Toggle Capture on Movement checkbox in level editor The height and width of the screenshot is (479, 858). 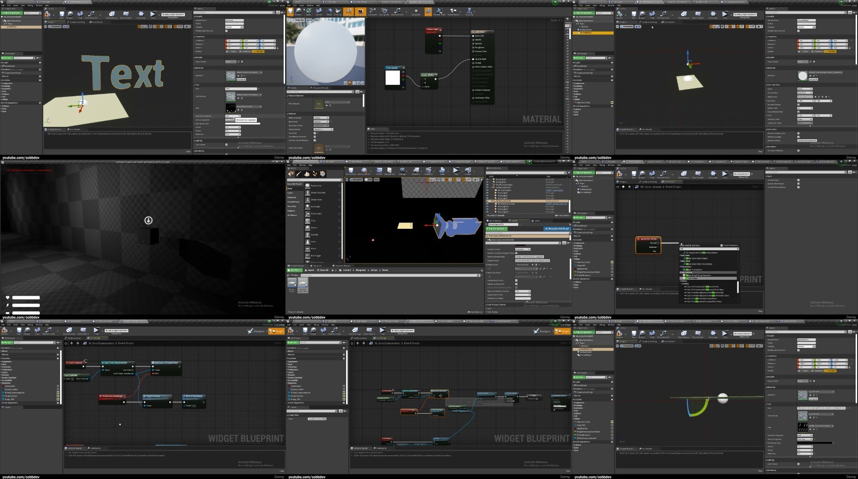pos(516,284)
